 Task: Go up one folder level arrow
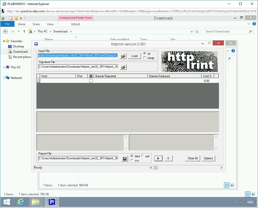24,31
